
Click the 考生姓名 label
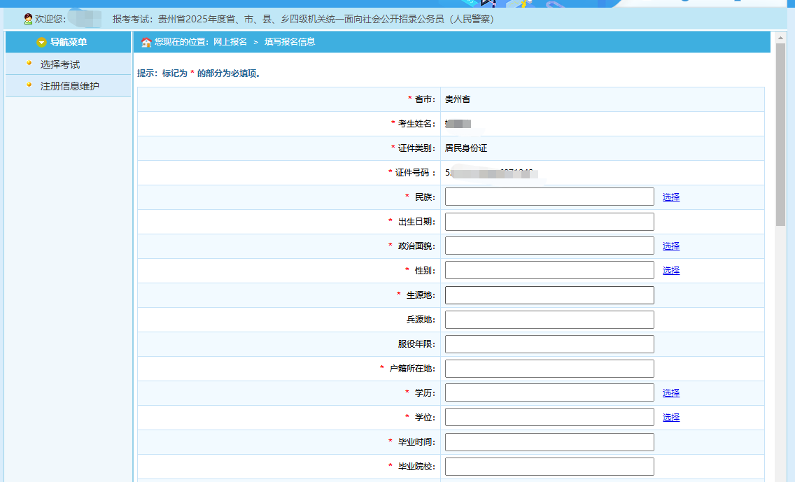(416, 124)
